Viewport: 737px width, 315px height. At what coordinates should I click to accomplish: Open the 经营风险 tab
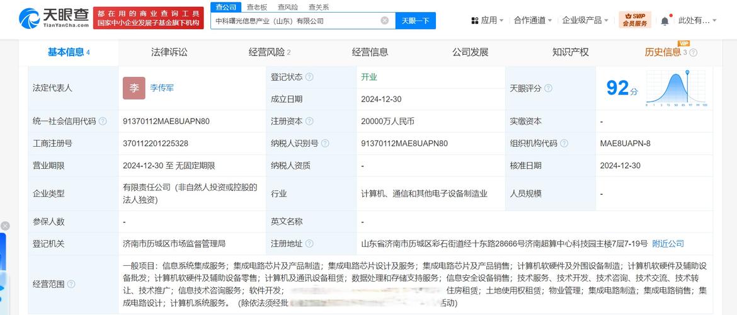[x=270, y=52]
